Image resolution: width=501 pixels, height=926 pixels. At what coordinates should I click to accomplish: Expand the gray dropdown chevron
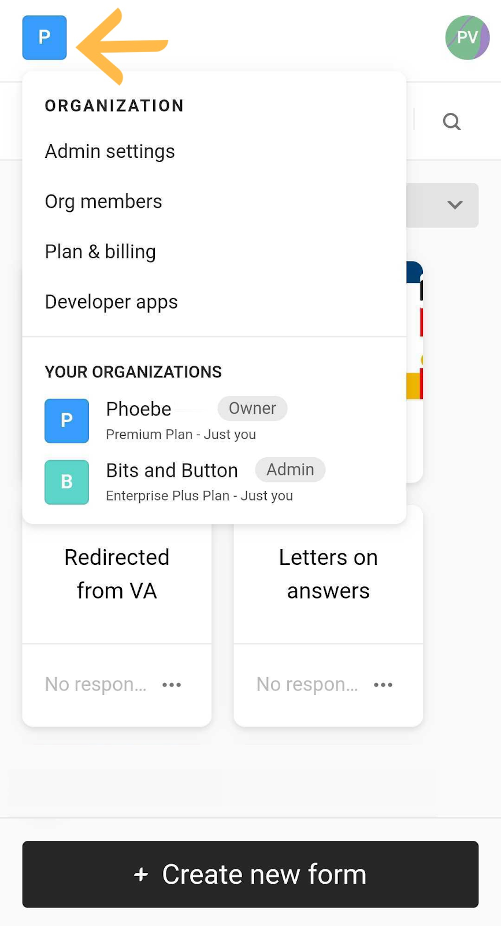tap(455, 205)
